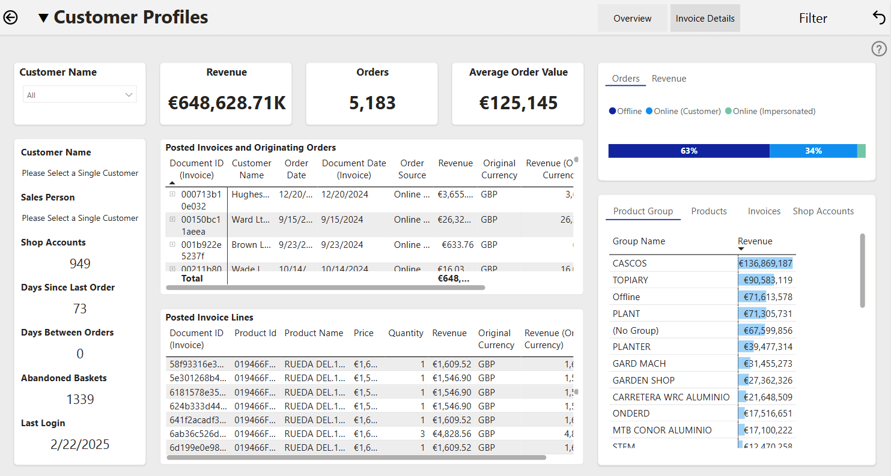
Task: Select the MTB CONOR ALUMINIO row
Action: [x=702, y=430]
